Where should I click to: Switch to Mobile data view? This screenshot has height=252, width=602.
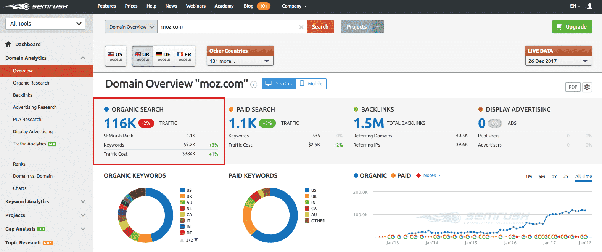point(311,84)
